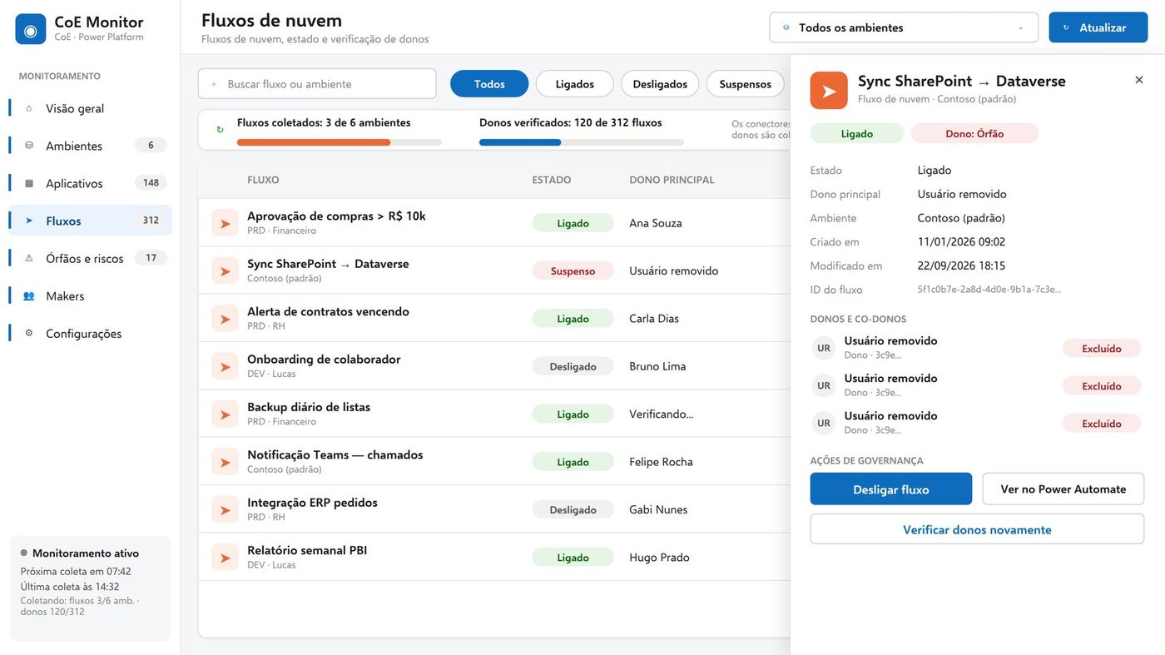Open the Todos os ambientes dropdown
This screenshot has height=655, width=1165.
tap(904, 27)
